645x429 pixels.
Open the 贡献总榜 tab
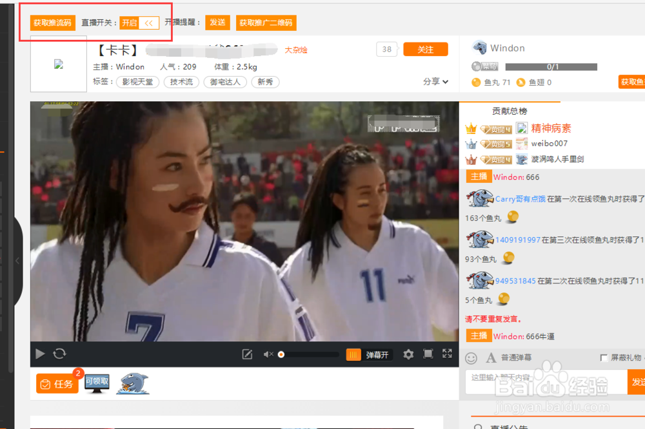[510, 111]
